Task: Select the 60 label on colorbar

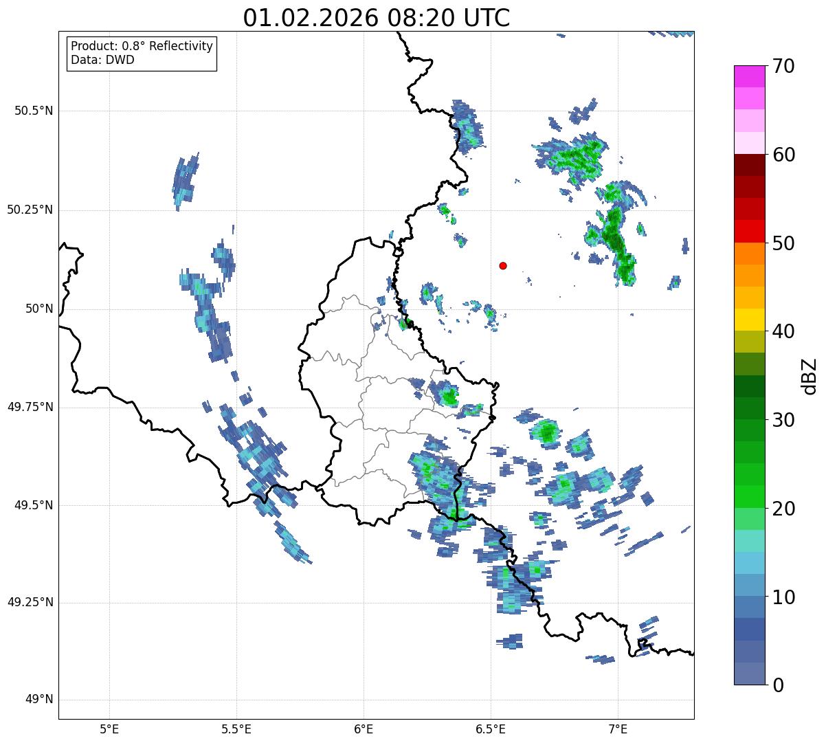Action: pos(783,155)
